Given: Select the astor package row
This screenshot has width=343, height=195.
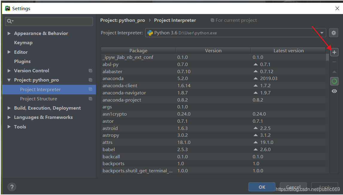Looking at the screenshot, I should [213, 121].
